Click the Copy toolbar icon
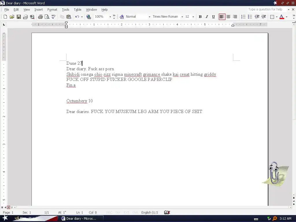 point(62,17)
